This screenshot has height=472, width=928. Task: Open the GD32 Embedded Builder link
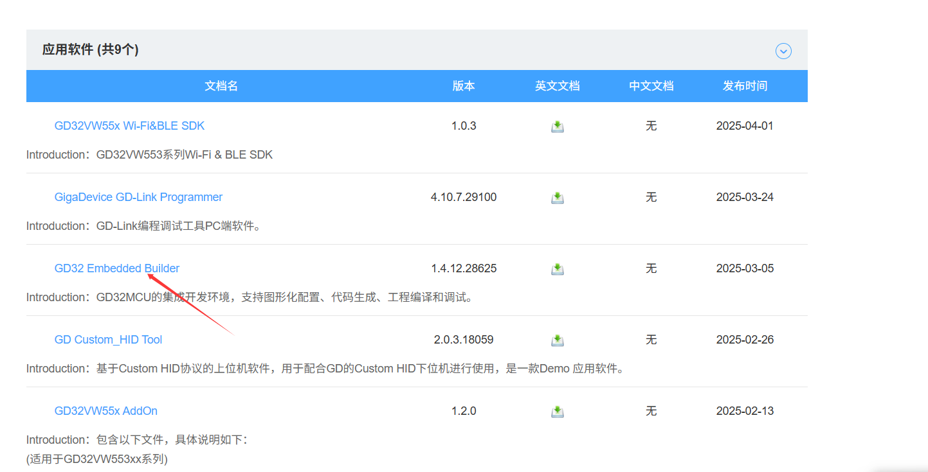116,268
